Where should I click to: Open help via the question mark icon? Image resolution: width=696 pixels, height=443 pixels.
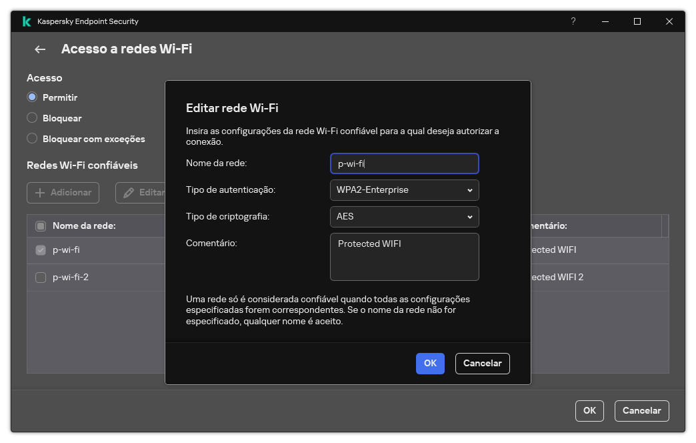point(573,21)
